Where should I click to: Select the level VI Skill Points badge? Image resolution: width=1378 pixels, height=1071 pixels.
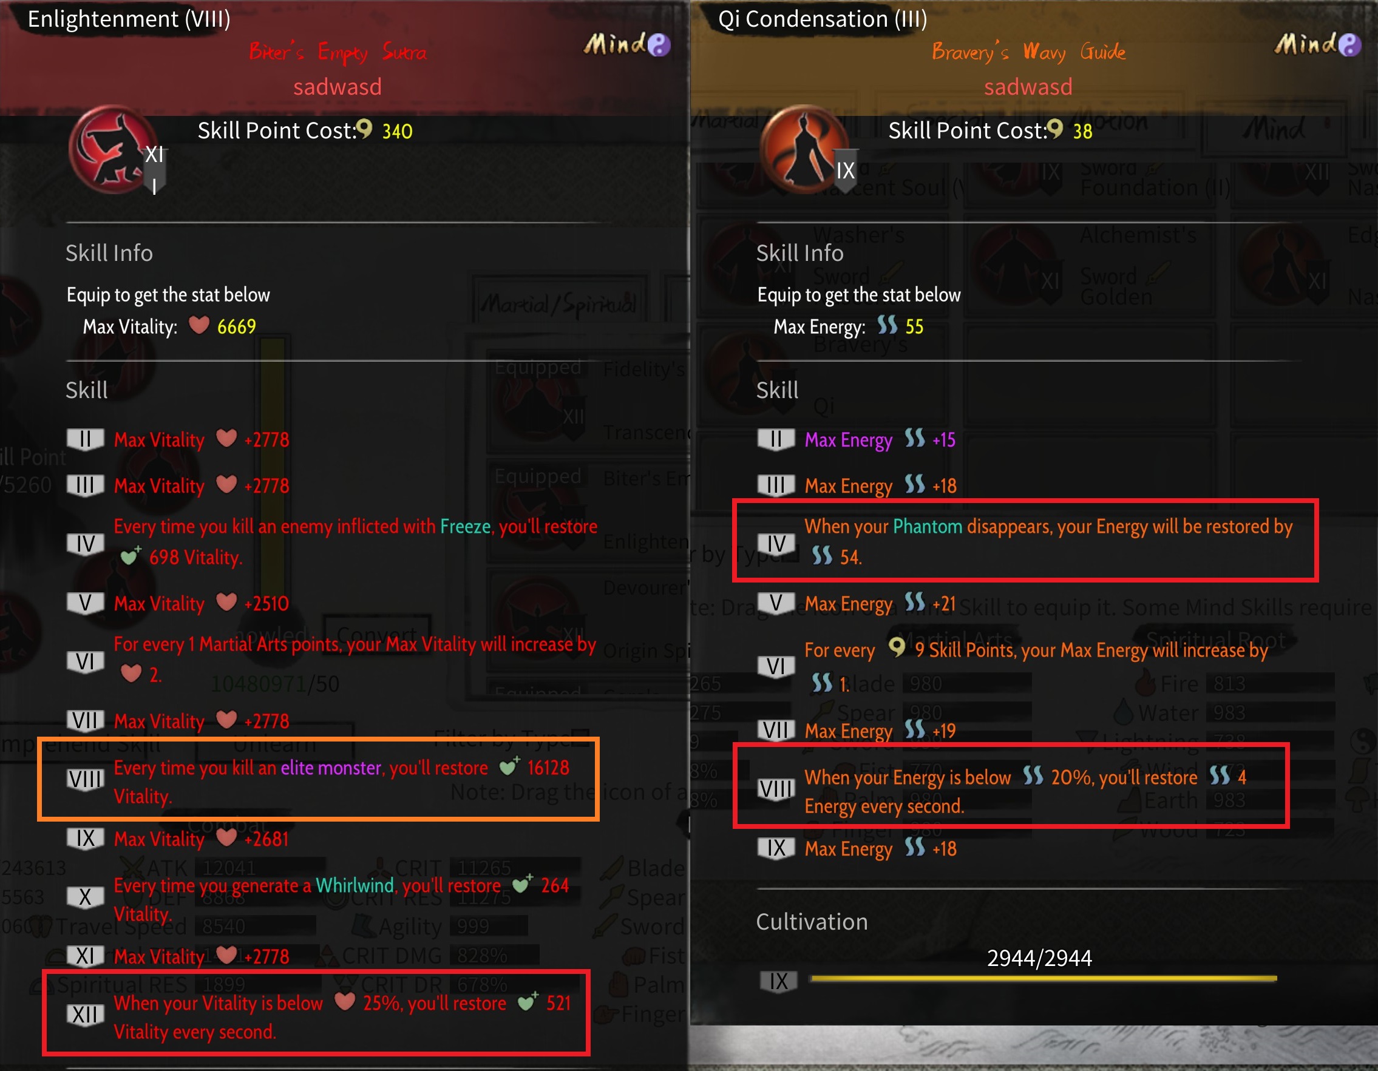776,666
